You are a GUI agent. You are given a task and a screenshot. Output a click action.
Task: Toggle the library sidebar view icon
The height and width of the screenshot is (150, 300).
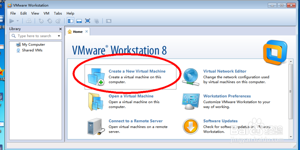(x=70, y=21)
